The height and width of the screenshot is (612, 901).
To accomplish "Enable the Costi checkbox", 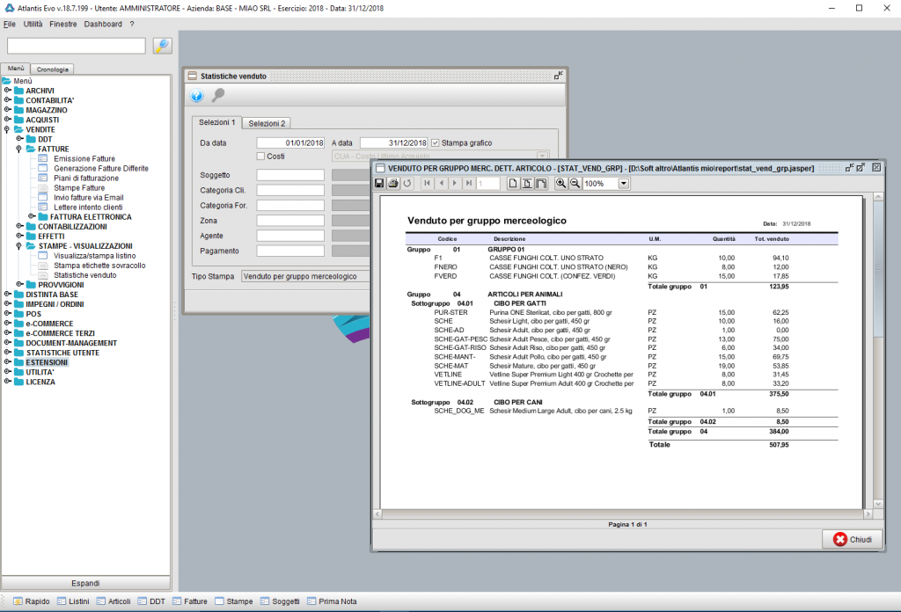I will (x=260, y=156).
